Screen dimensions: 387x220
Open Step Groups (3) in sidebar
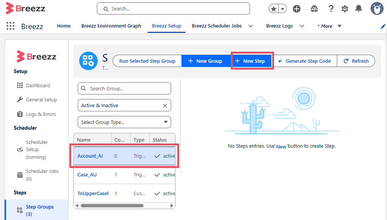coord(40,210)
